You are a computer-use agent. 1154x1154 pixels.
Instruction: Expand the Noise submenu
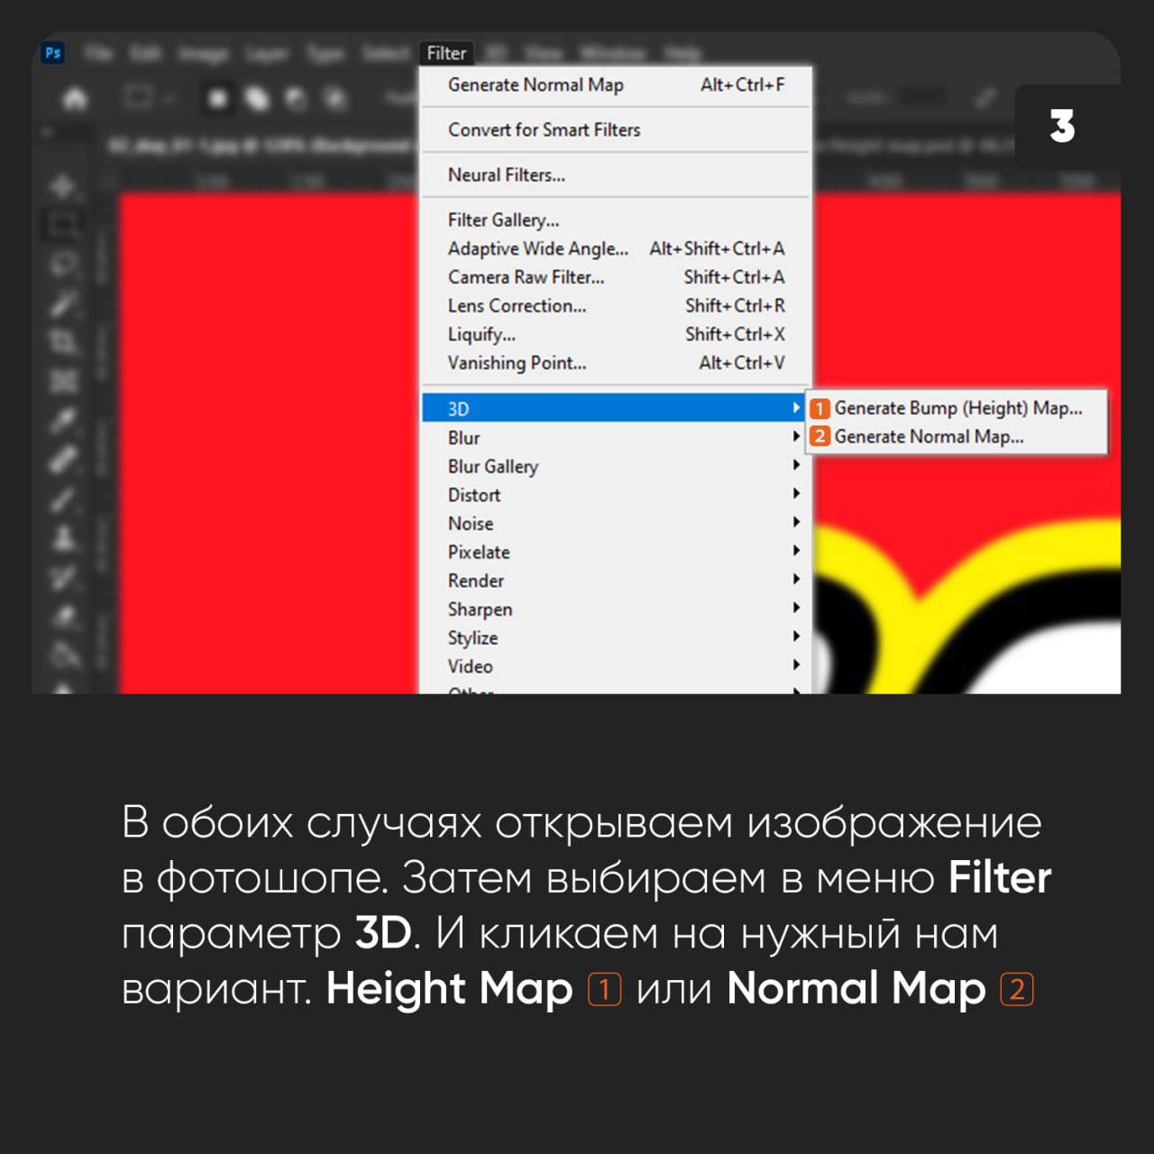tap(617, 524)
